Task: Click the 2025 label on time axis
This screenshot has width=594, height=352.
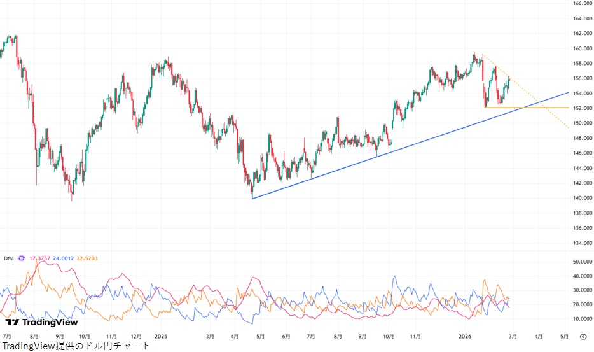Action: point(160,336)
